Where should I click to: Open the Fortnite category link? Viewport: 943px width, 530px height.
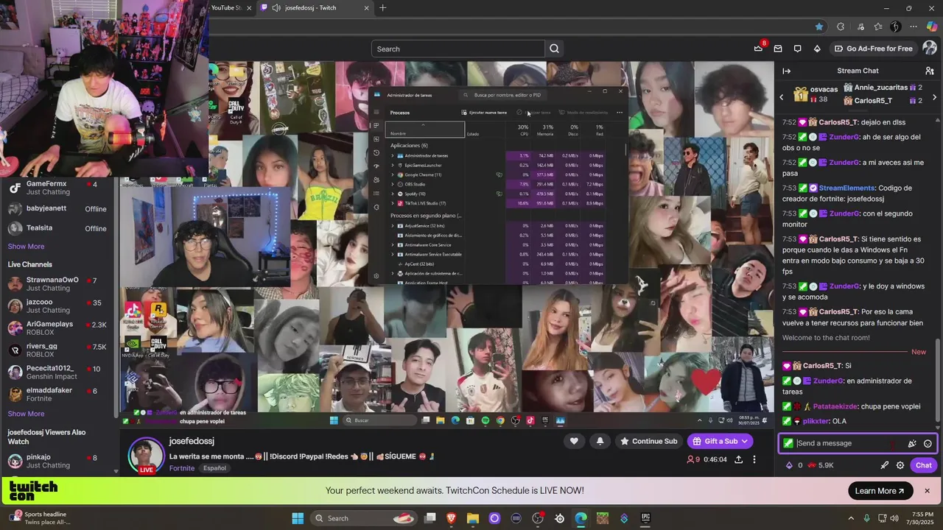click(x=182, y=468)
